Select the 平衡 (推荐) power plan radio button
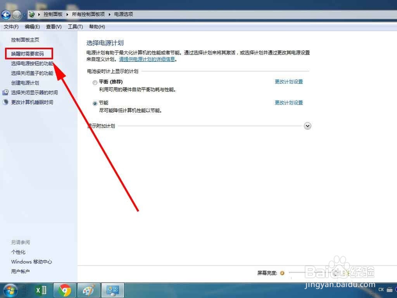This screenshot has width=397, height=298. coord(95,82)
